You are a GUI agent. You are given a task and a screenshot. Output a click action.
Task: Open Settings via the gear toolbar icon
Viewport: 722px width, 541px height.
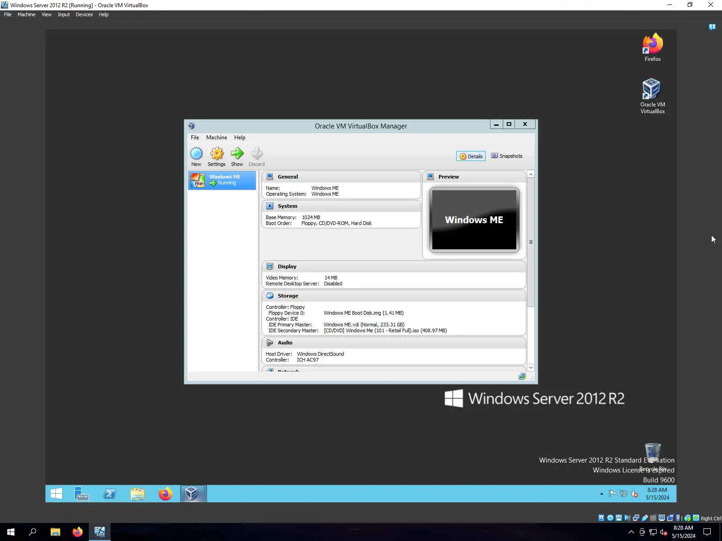[x=217, y=156]
